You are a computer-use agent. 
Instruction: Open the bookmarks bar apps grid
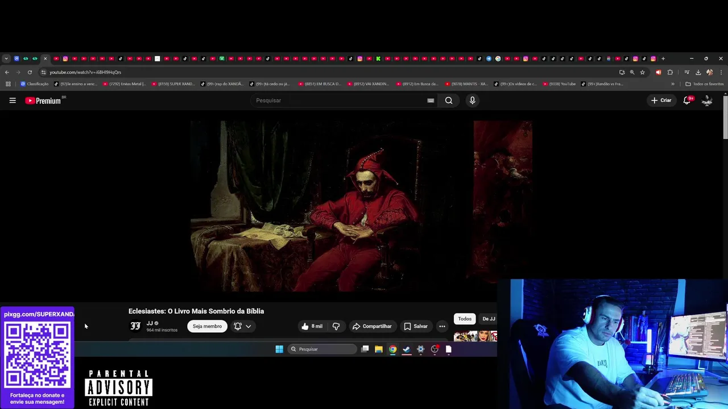coord(8,84)
